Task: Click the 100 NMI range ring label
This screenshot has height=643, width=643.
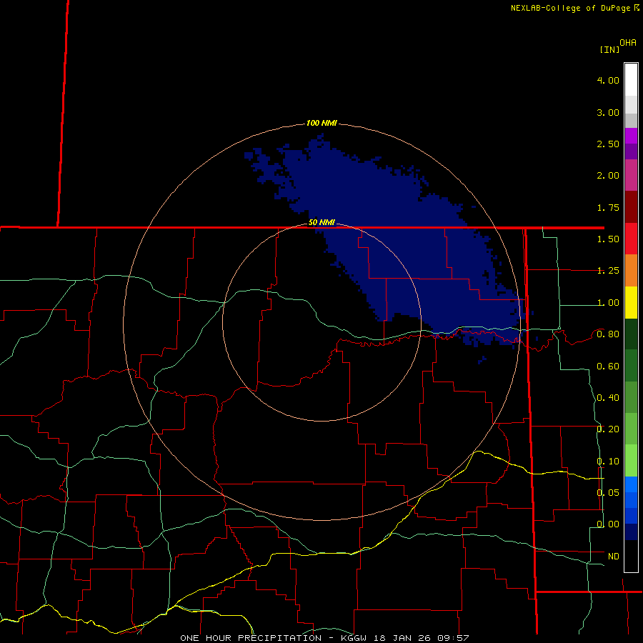Action: (x=321, y=123)
